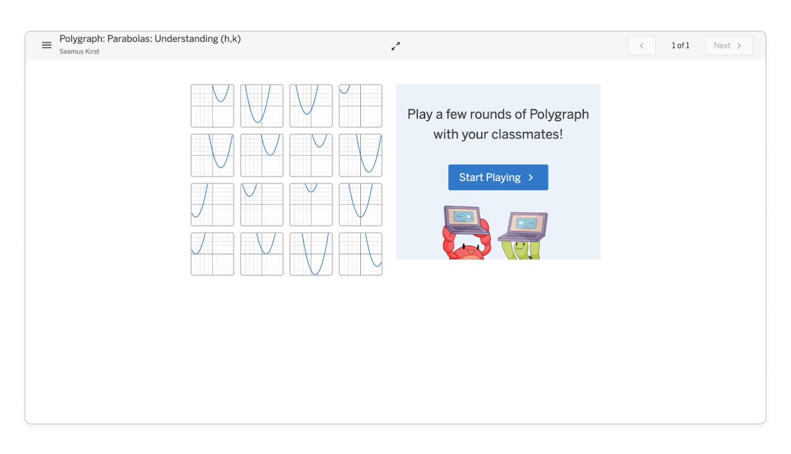Image resolution: width=791 pixels, height=454 pixels.
Task: Click the activity title Polygraph: Parabolas
Action: [150, 38]
